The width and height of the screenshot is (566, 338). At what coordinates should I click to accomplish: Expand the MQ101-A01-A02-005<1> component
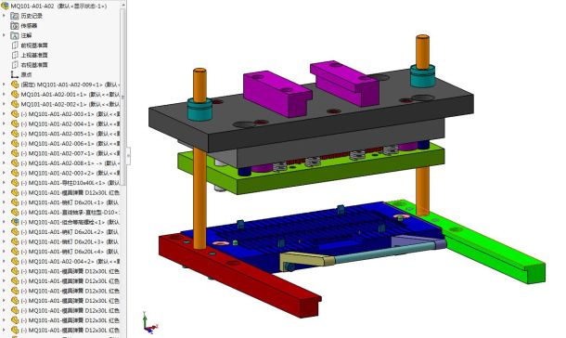tap(4, 134)
